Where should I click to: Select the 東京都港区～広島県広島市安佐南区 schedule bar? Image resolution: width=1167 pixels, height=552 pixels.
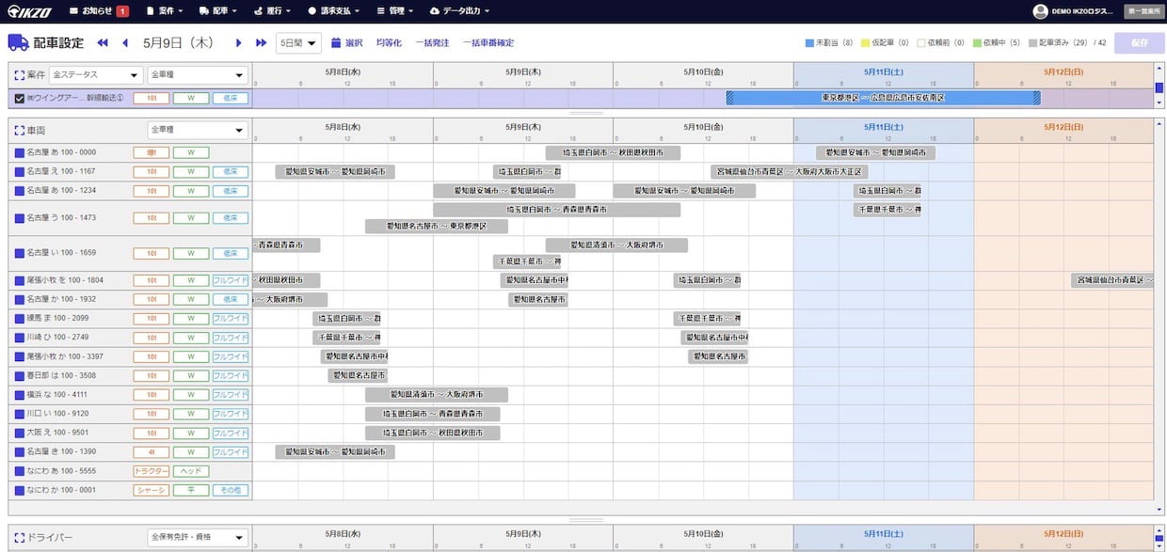point(883,98)
